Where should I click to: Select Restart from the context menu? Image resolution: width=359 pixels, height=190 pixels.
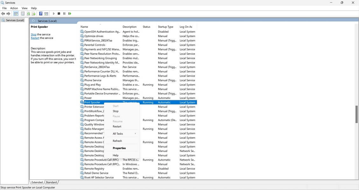pyautogui.click(x=117, y=126)
